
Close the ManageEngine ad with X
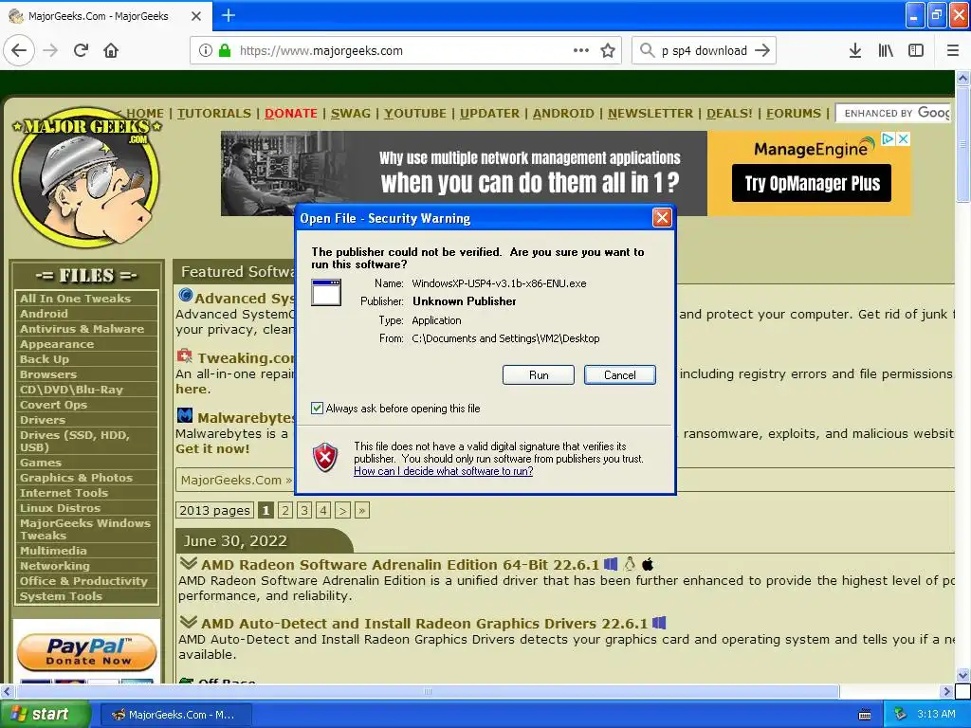pyautogui.click(x=904, y=138)
